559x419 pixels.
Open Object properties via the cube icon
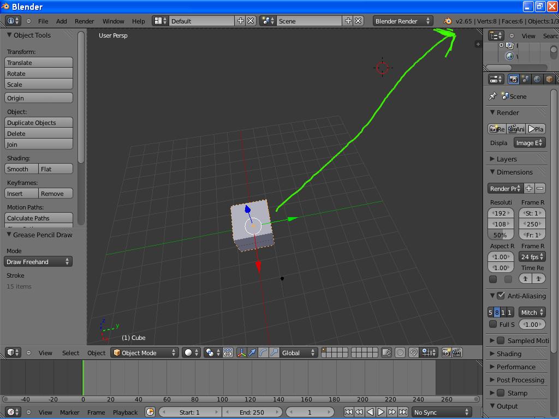tap(549, 79)
